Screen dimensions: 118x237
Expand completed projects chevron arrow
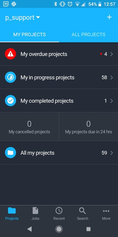[112, 101]
